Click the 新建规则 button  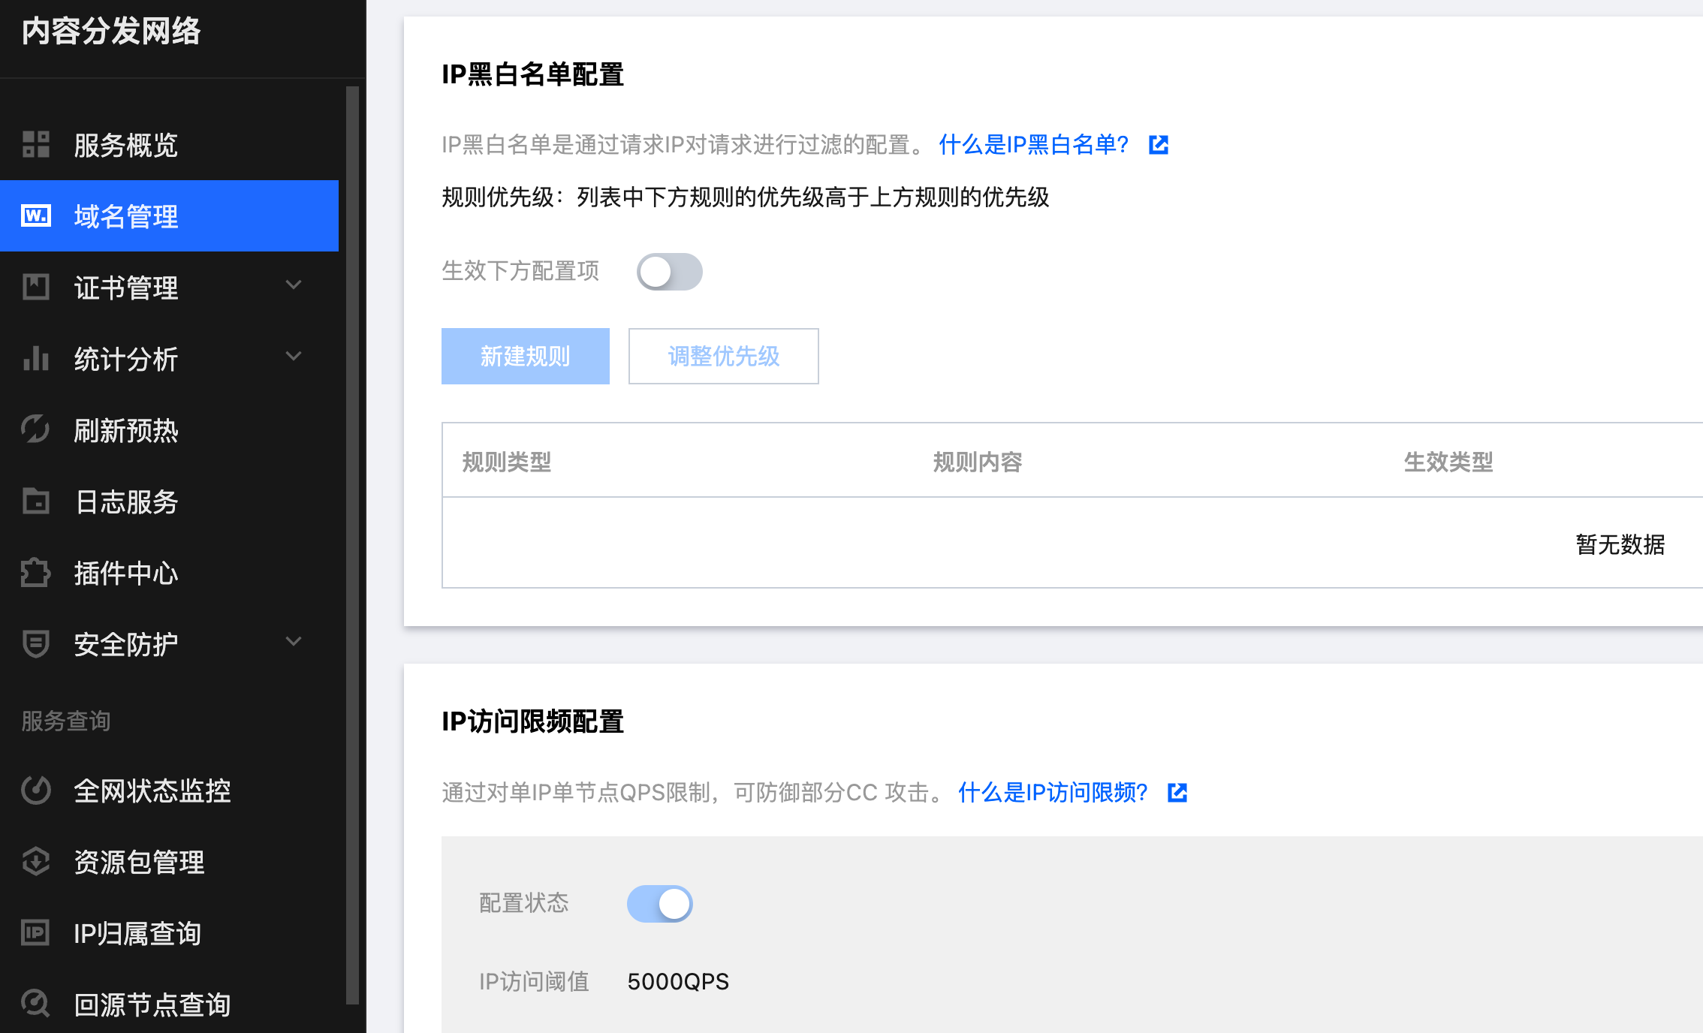click(x=525, y=356)
